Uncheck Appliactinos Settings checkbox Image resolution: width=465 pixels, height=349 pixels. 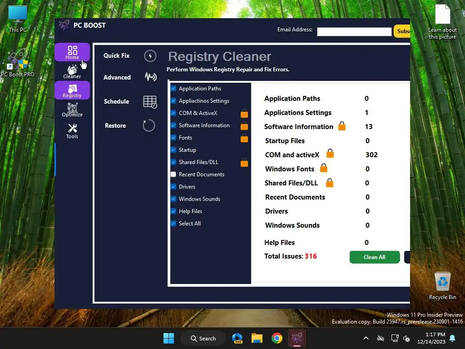click(x=173, y=100)
